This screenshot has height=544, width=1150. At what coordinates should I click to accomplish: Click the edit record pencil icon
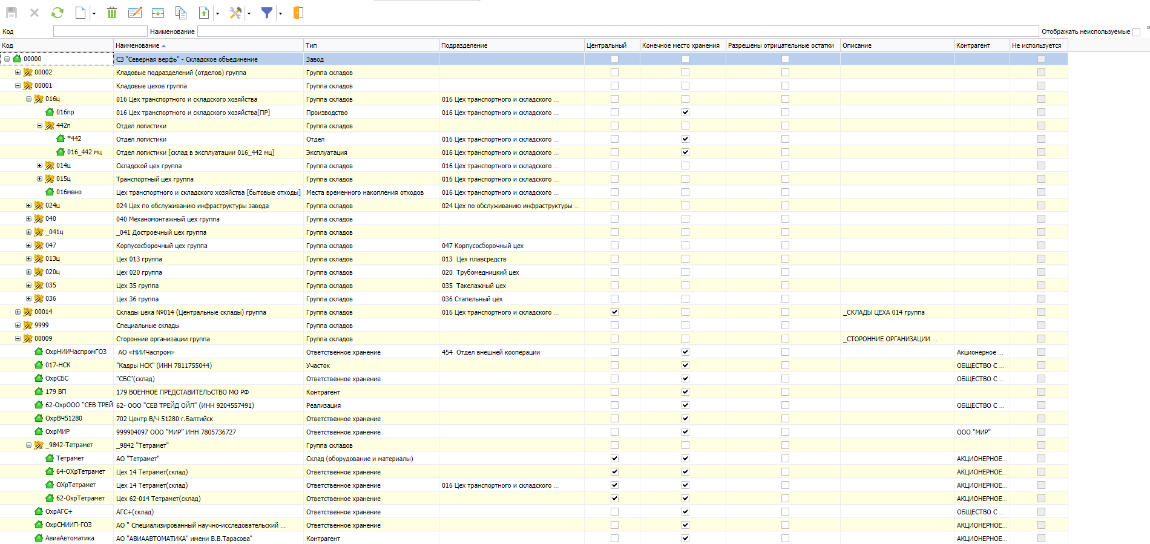[135, 13]
